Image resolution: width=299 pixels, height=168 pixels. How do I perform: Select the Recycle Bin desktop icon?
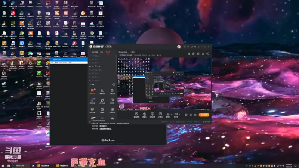pyautogui.click(x=4, y=14)
